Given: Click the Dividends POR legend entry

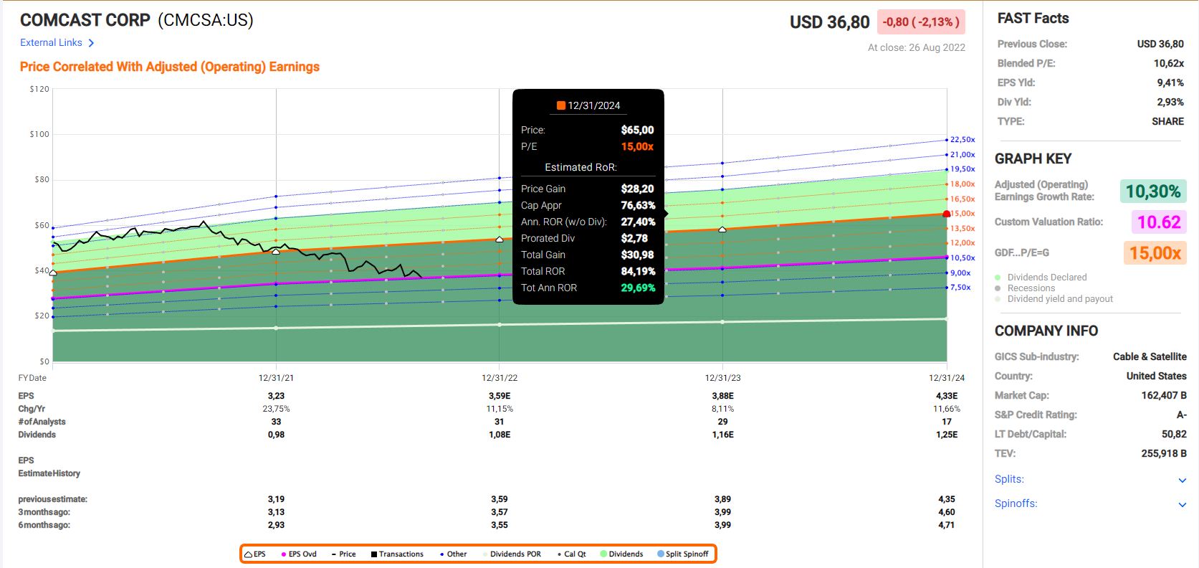Looking at the screenshot, I should tap(515, 554).
